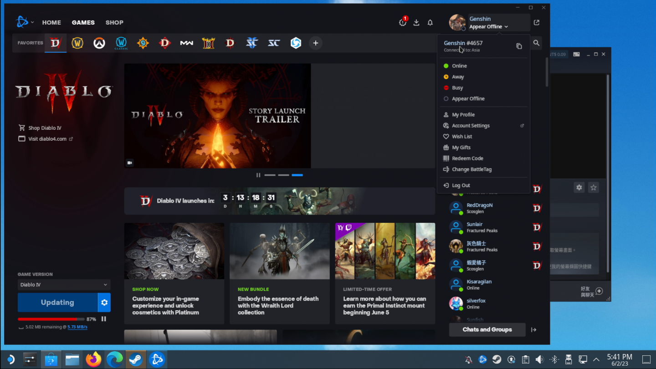Open the SHOP tab
Image resolution: width=656 pixels, height=369 pixels.
tap(114, 22)
